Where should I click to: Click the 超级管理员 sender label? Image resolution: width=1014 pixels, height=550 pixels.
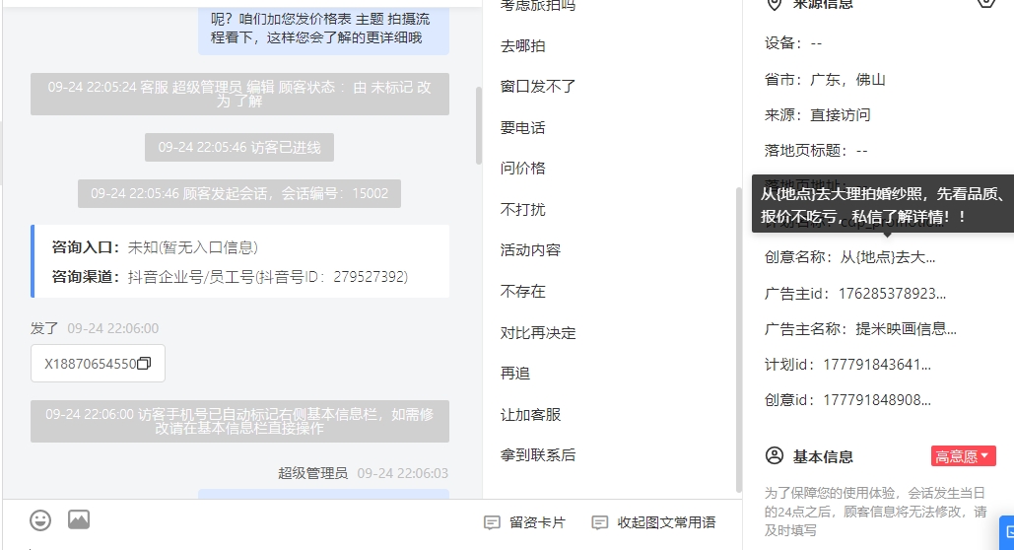312,473
